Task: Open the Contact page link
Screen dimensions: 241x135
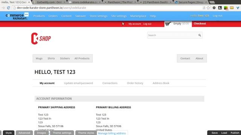Action: 185,58
